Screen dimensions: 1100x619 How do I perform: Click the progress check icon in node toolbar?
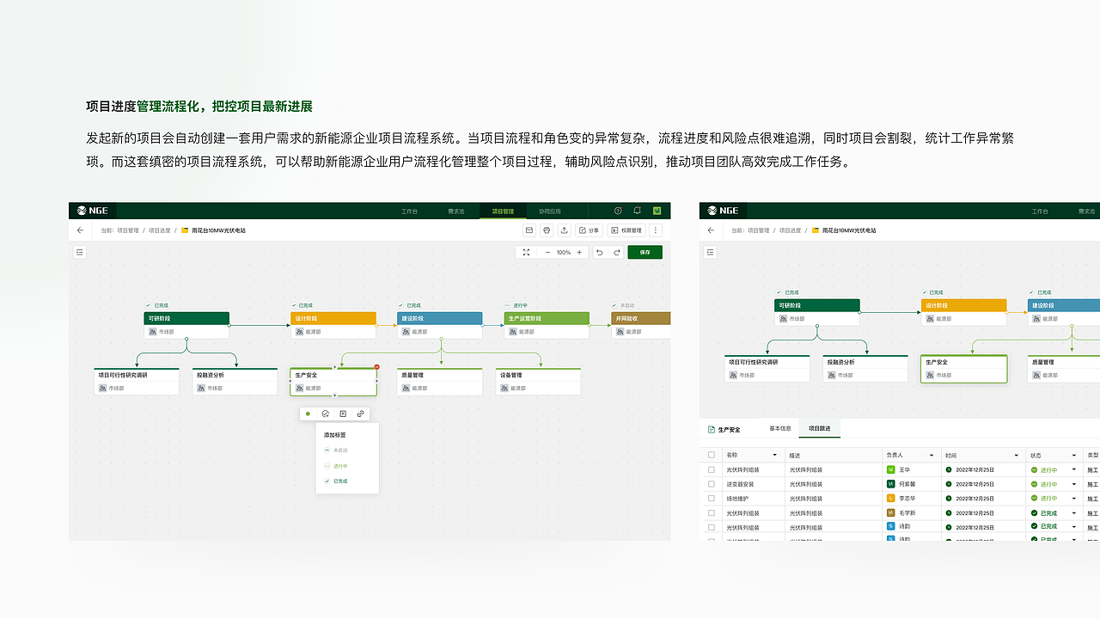pyautogui.click(x=326, y=414)
